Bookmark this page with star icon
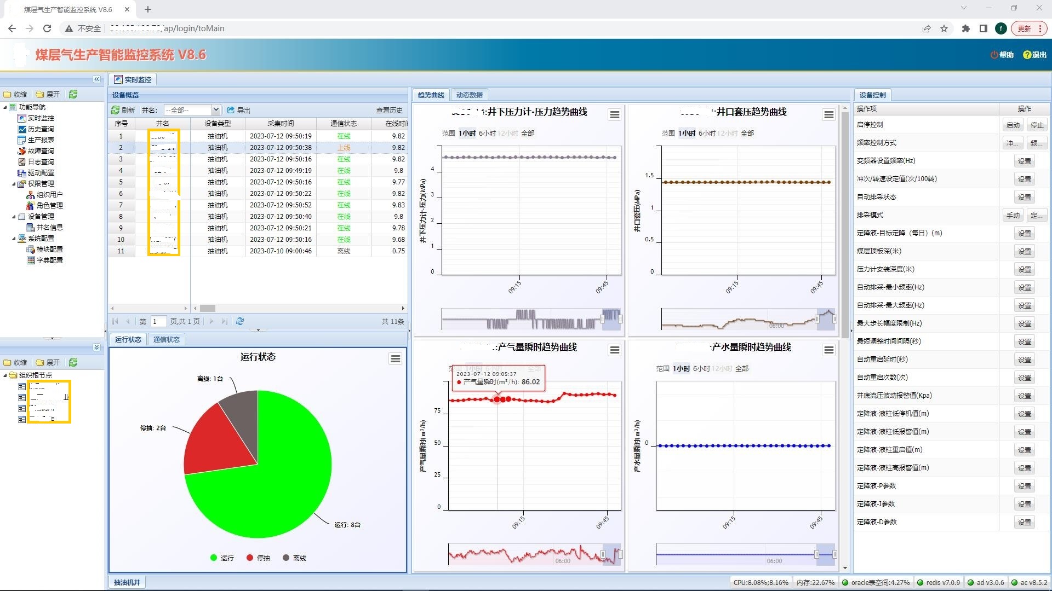Image resolution: width=1052 pixels, height=591 pixels. click(x=944, y=28)
